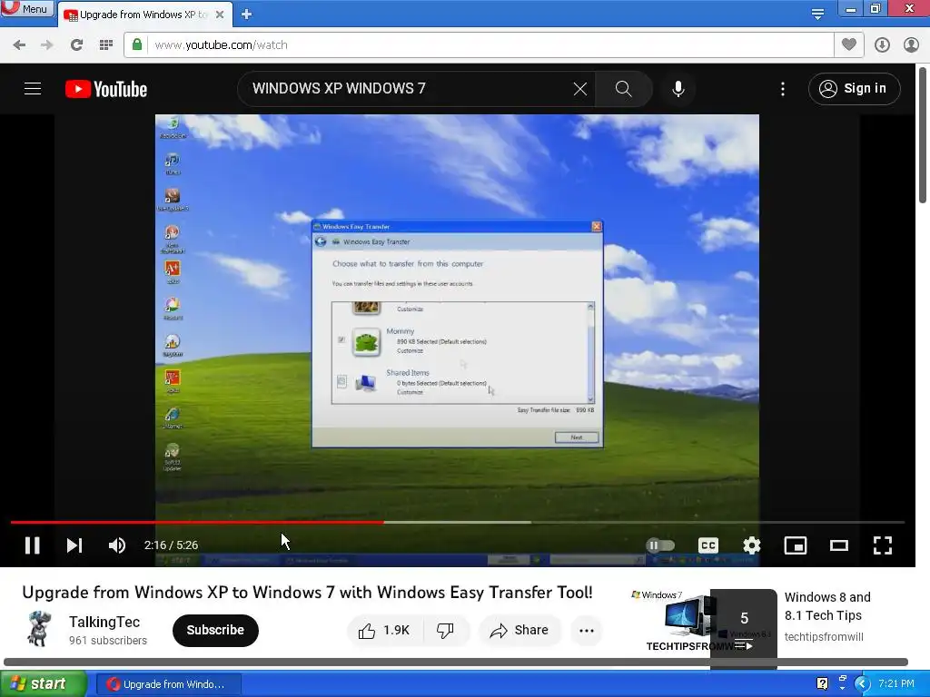Click the 7:21 PM system clock
930x697 pixels.
(x=896, y=684)
